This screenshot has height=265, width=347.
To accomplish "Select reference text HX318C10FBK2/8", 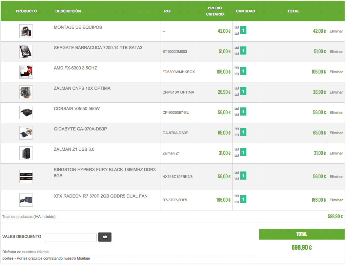I will click(178, 177).
